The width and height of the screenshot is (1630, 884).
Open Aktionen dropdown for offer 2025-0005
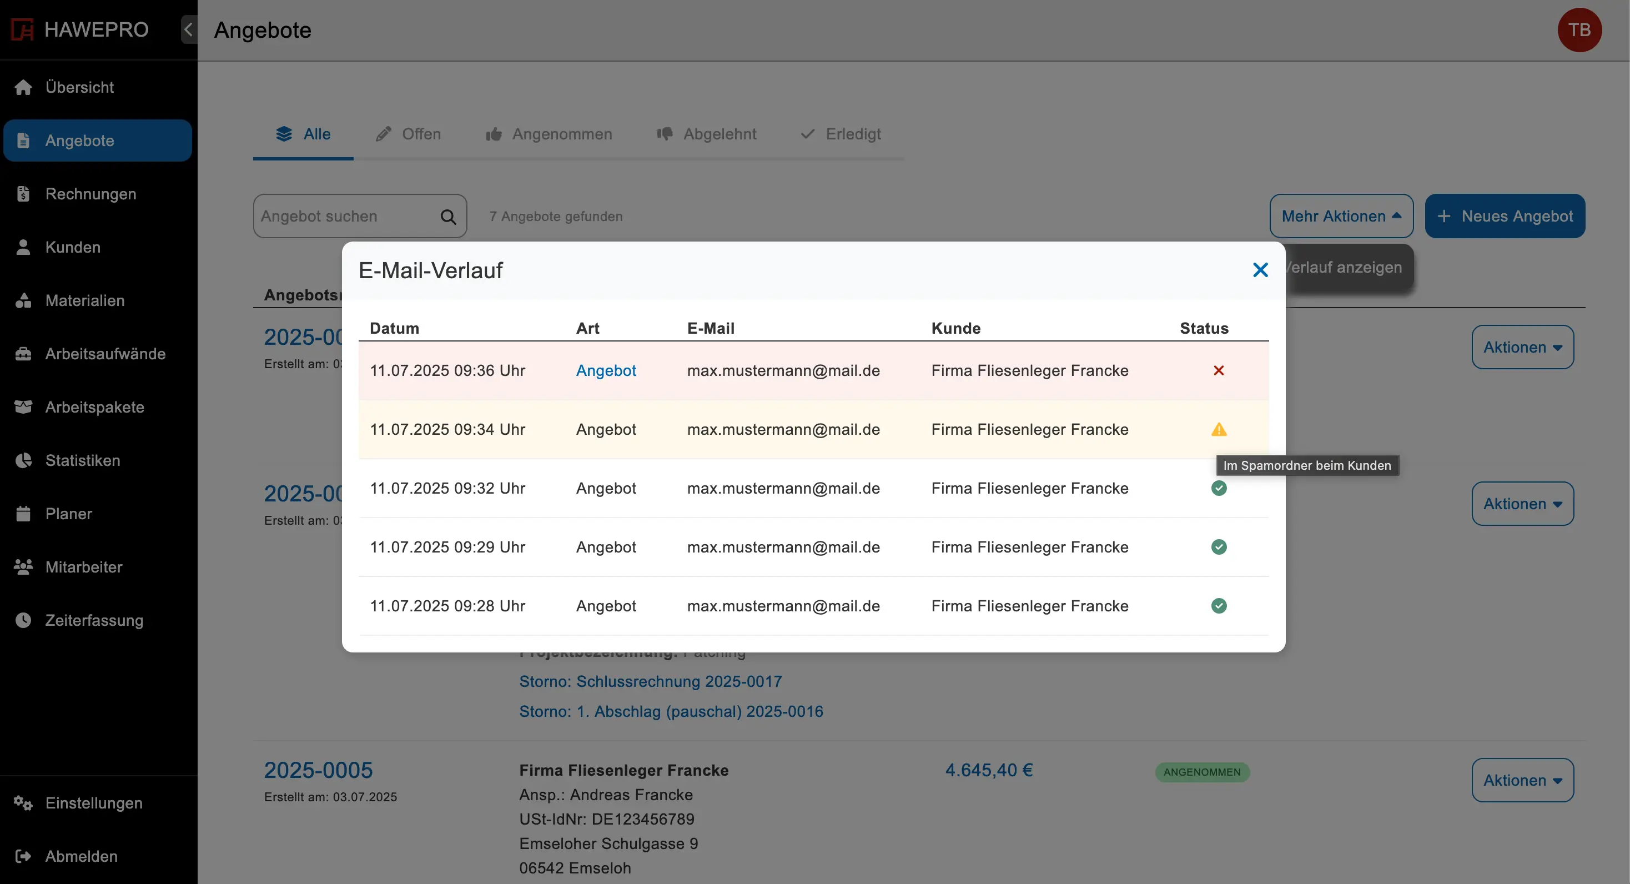(1522, 780)
